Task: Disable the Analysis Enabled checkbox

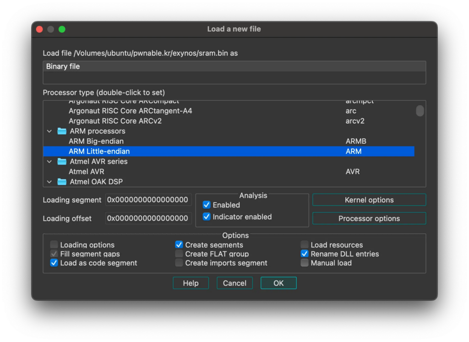Action: coord(207,205)
